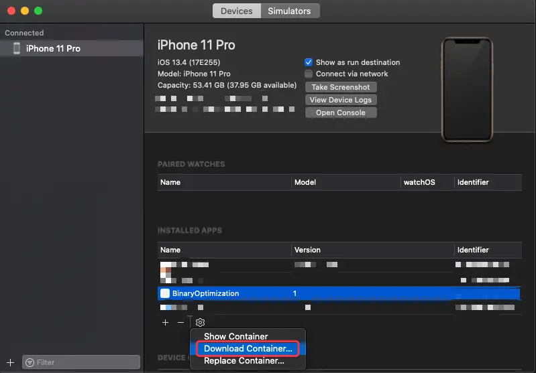Click the green zoom window button
Screen dimensions: 536x373
tap(38, 11)
